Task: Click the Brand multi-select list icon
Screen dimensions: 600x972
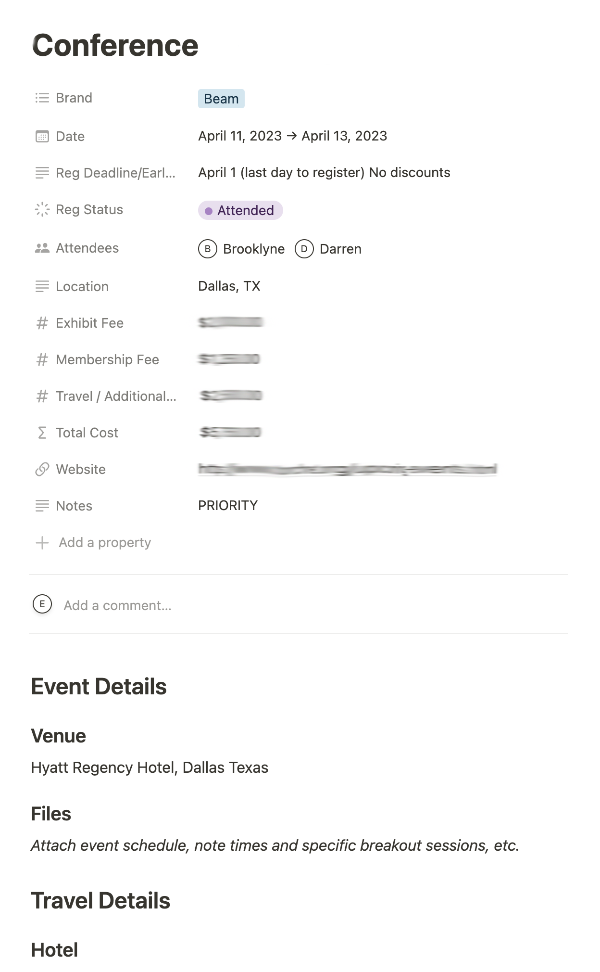Action: 42,98
